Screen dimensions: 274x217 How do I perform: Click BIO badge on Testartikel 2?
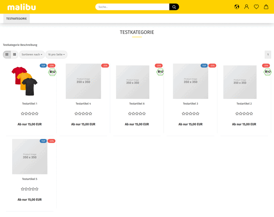267,72
